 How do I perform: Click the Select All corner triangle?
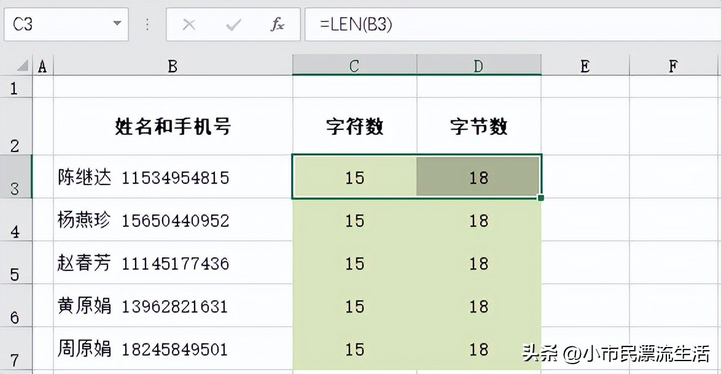pyautogui.click(x=23, y=67)
